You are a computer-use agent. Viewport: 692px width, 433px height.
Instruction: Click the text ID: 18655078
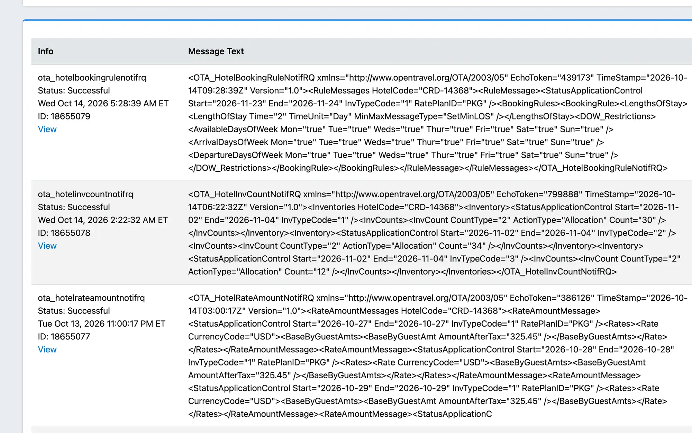pos(64,233)
